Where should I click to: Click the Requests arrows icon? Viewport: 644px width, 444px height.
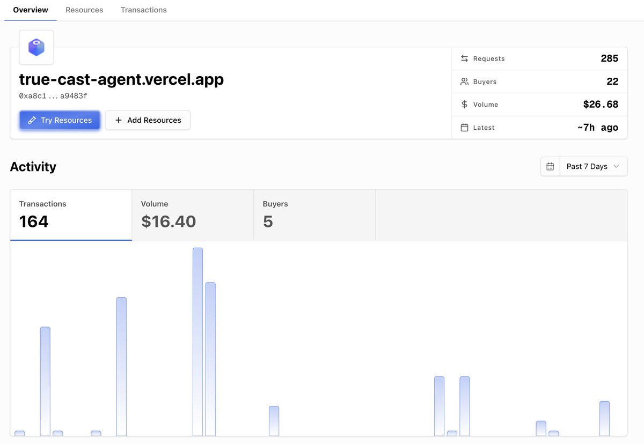(465, 58)
